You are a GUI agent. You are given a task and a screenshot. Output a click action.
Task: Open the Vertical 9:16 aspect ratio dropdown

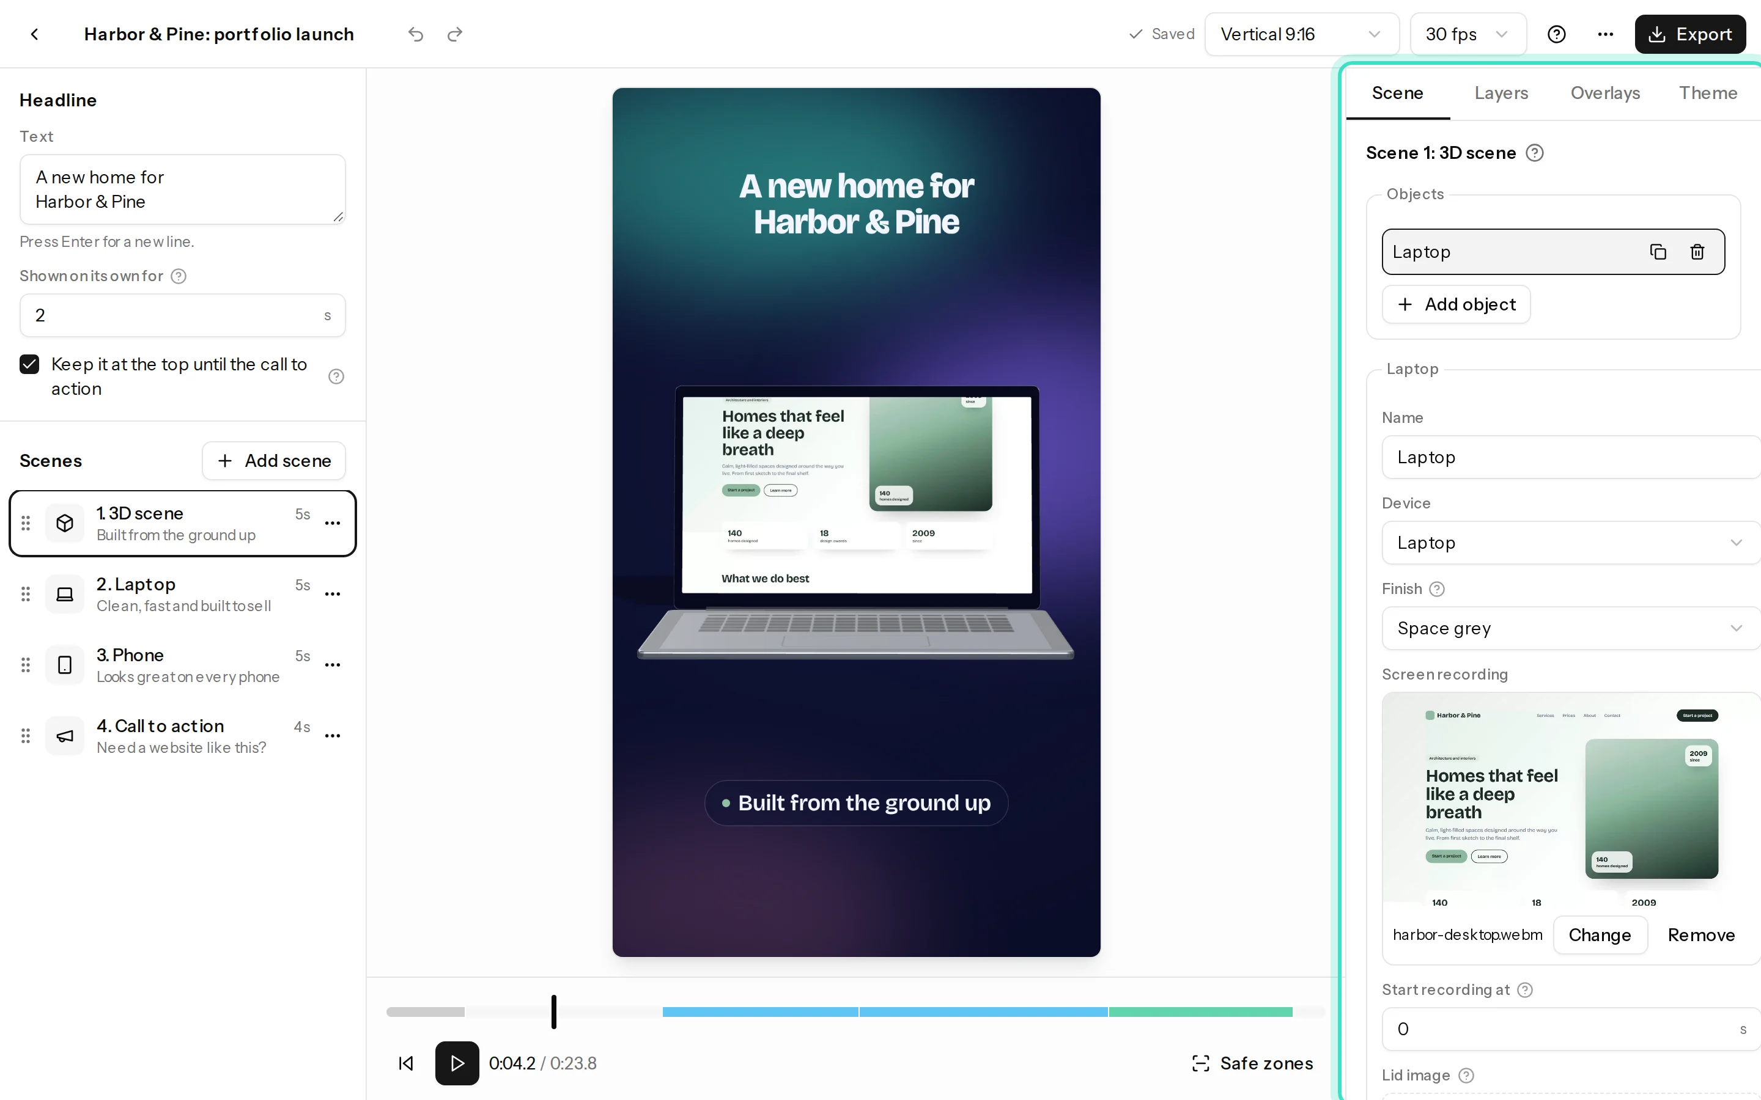(1302, 34)
